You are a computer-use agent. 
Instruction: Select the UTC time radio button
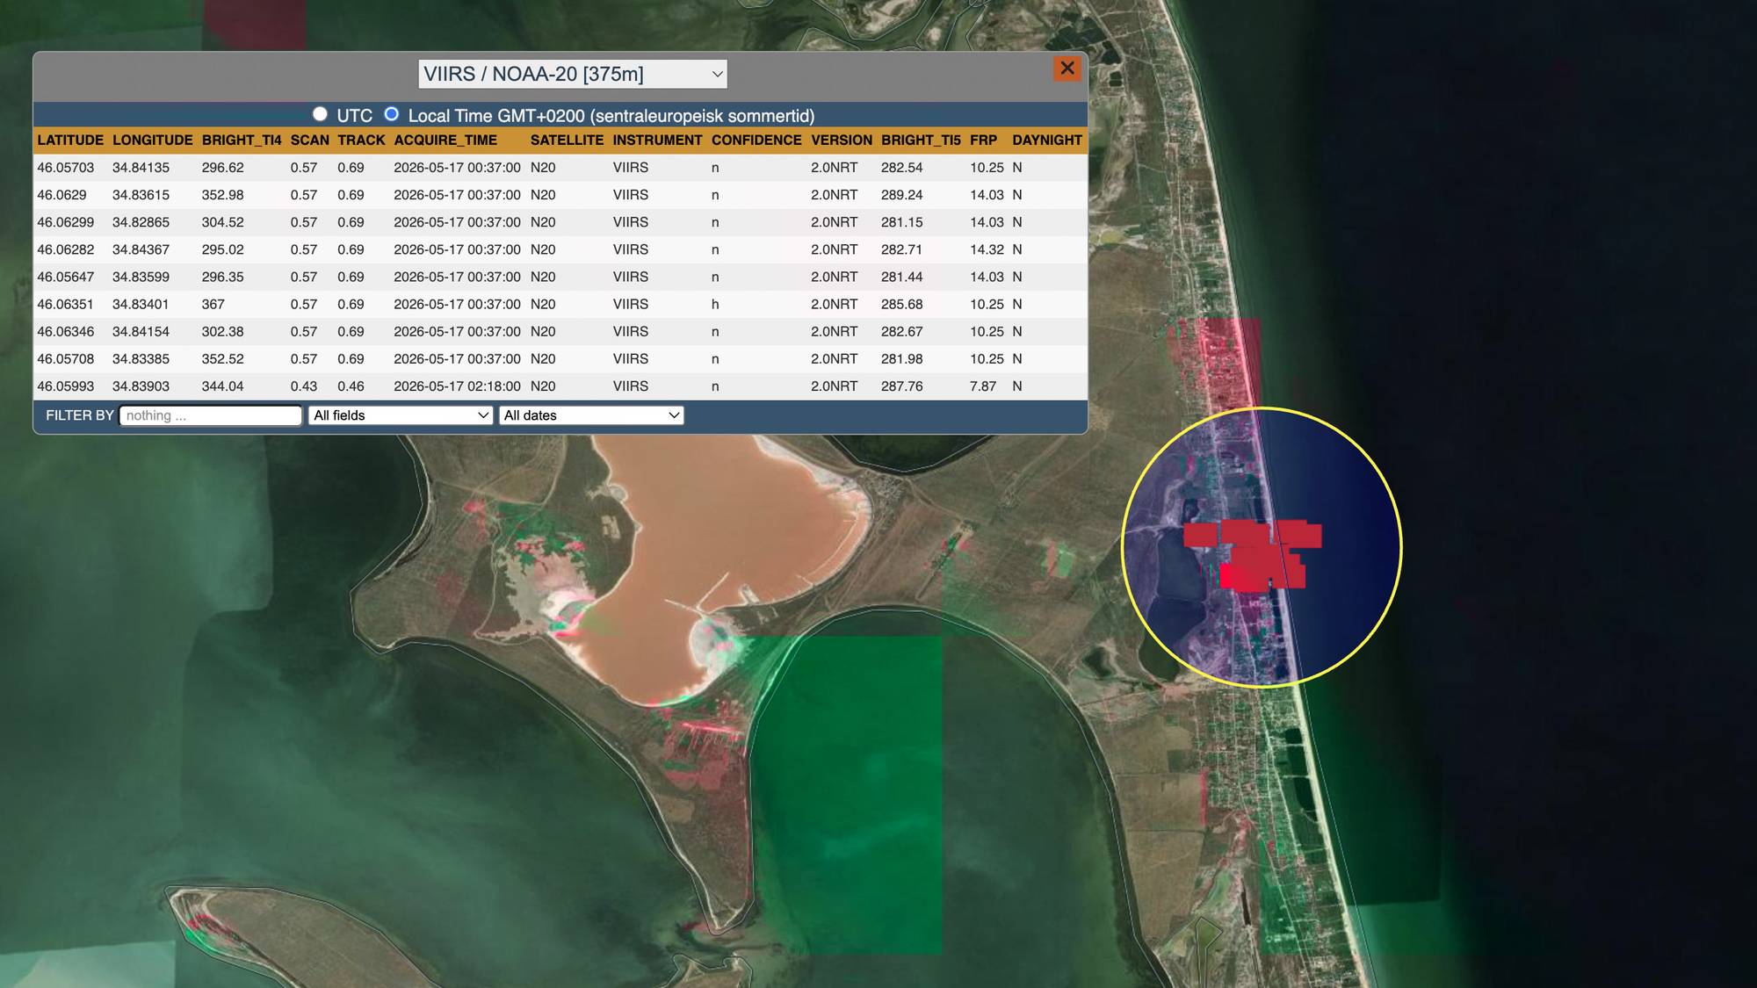[x=320, y=114]
